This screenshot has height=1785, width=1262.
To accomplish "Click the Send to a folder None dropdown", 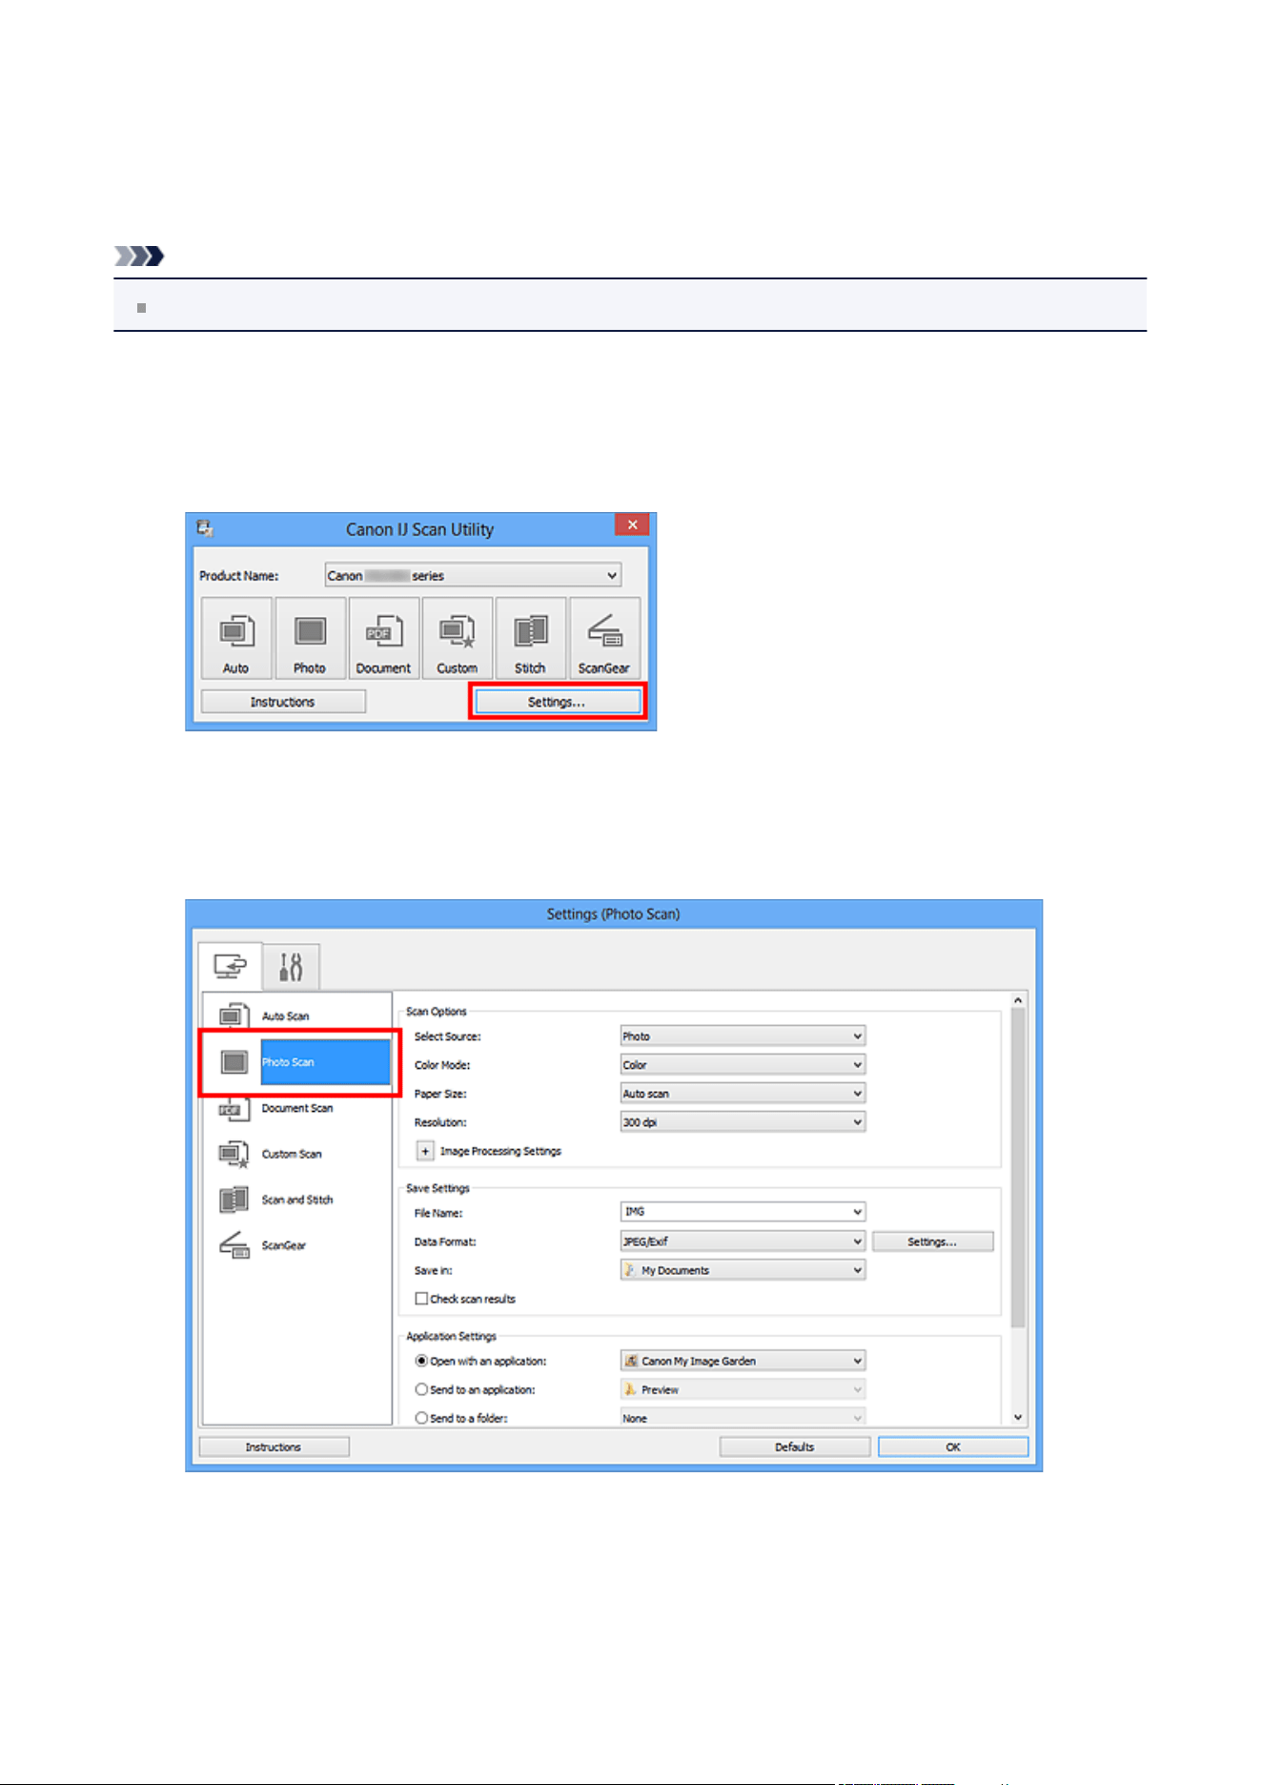I will pyautogui.click(x=743, y=1418).
